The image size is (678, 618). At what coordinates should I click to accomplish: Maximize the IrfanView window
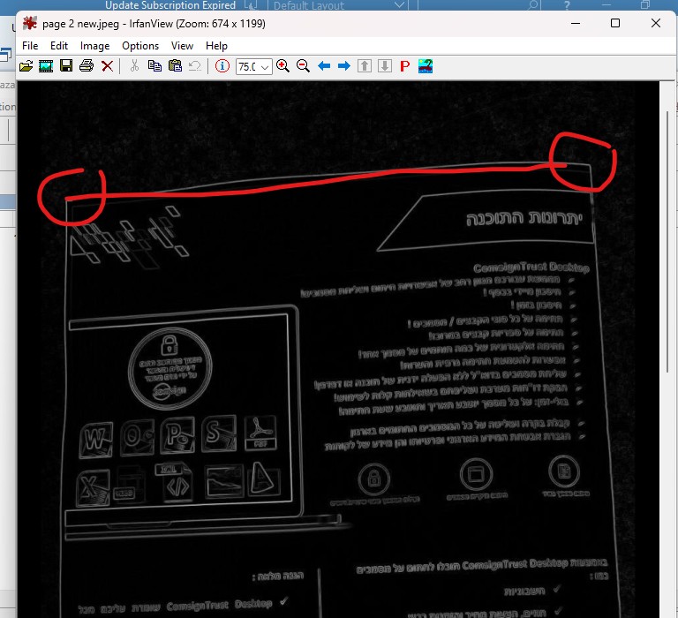[615, 23]
